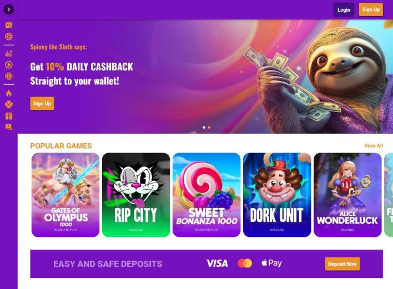Image resolution: width=393 pixels, height=289 pixels.
Task: Open the flame hot games icon
Action: tap(9, 93)
